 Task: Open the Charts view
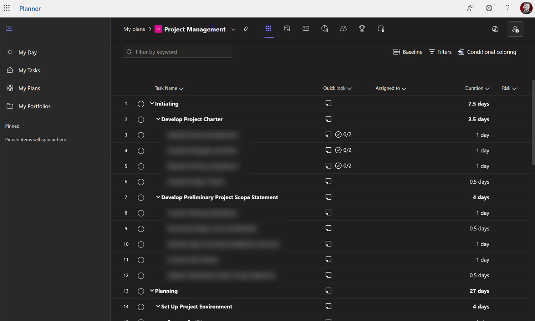tap(325, 29)
